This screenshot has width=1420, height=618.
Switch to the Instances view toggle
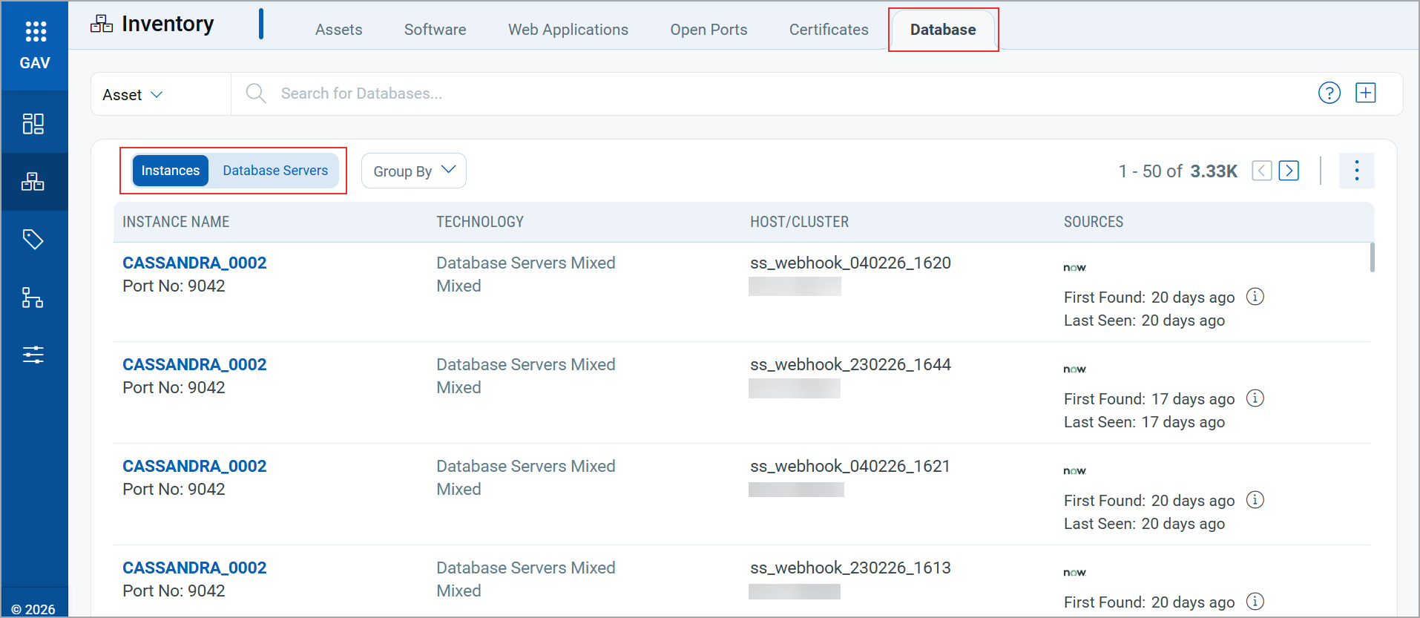pyautogui.click(x=171, y=171)
